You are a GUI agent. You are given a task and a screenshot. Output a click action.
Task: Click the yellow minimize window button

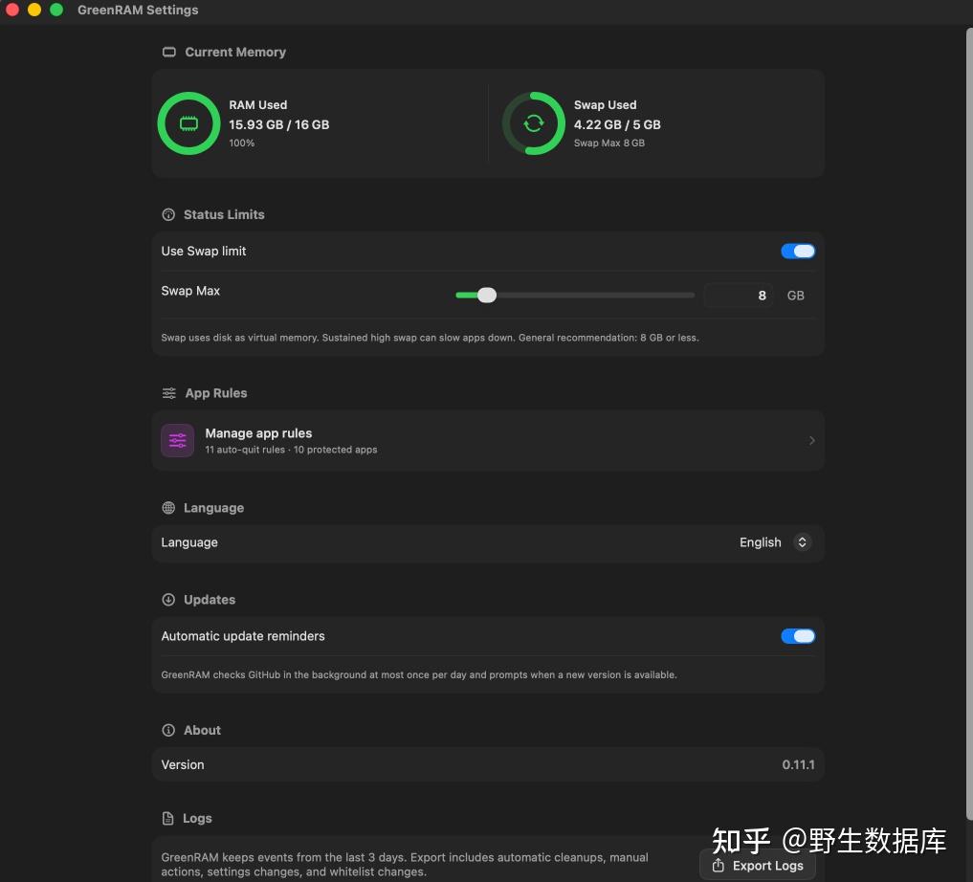[x=34, y=10]
